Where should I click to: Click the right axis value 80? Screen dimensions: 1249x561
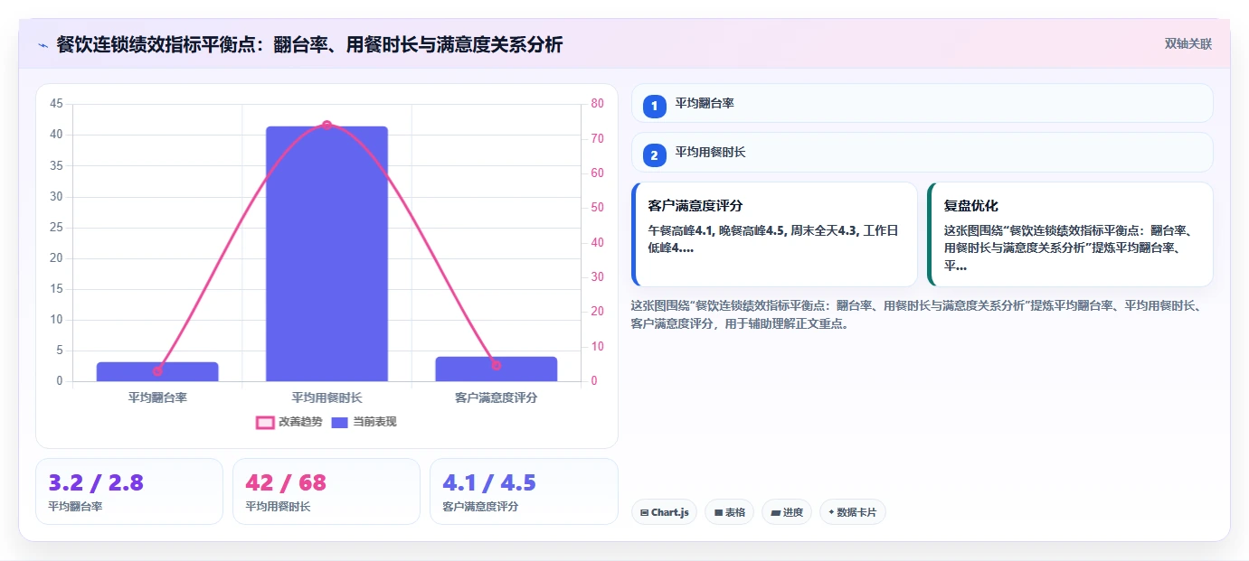(x=597, y=104)
